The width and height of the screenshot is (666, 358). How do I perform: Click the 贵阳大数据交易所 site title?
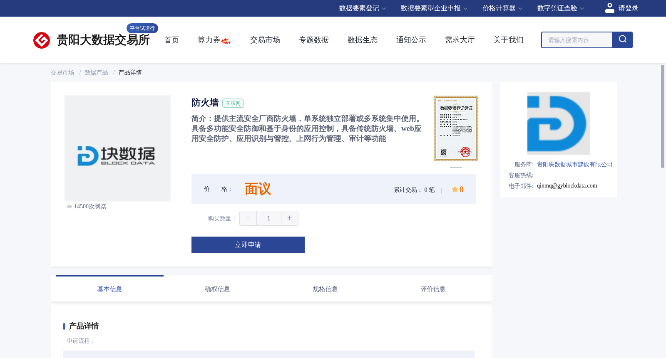point(103,40)
